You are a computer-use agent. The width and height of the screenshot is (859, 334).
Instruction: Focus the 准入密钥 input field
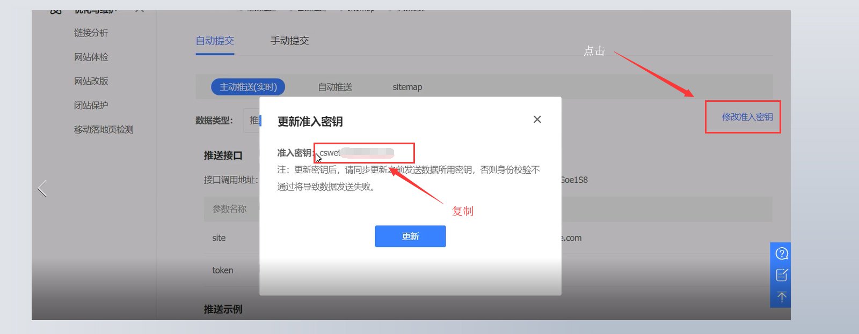(x=365, y=153)
